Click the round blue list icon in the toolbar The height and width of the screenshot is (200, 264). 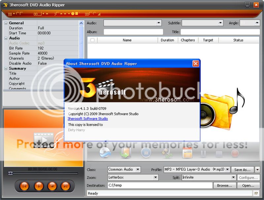[146, 153]
